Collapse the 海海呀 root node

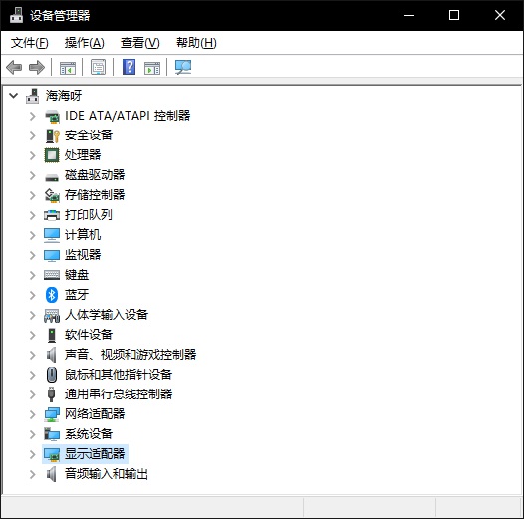coord(13,96)
